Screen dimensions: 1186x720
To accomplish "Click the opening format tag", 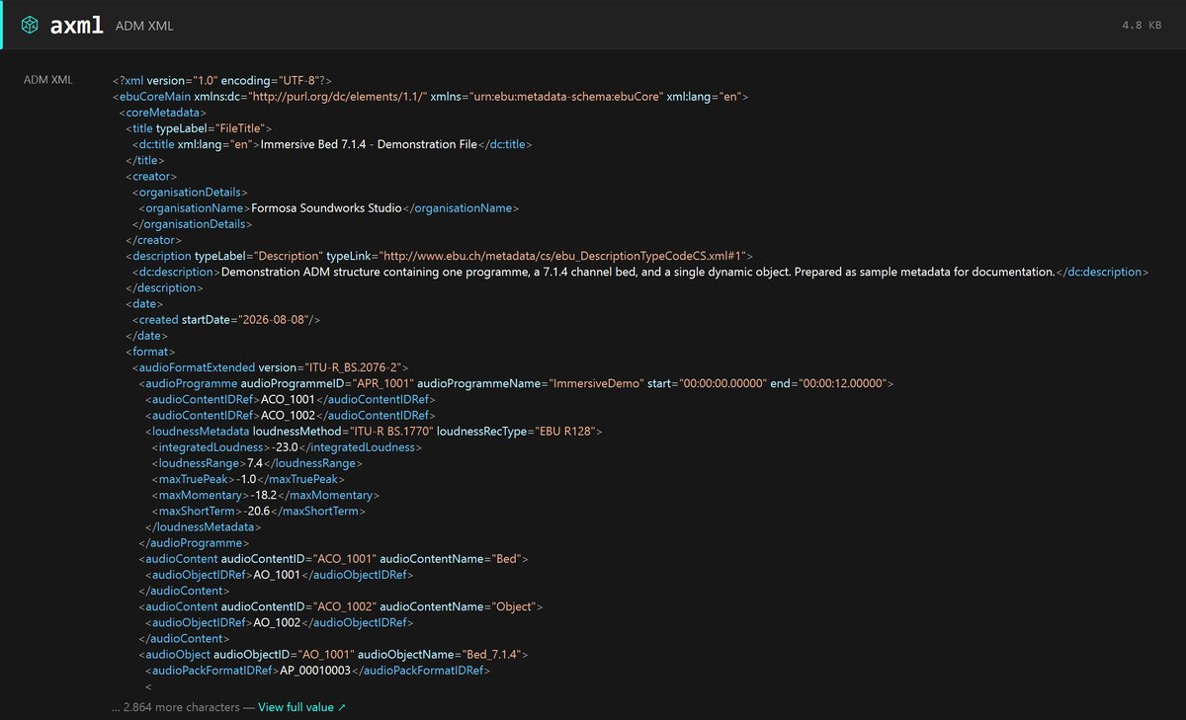I will tap(150, 352).
